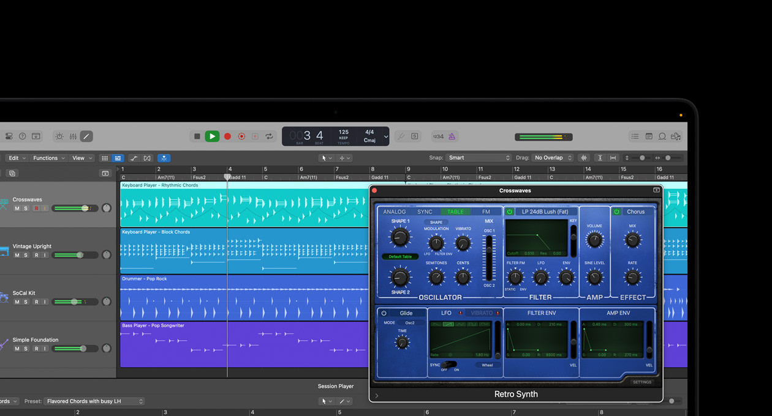Image resolution: width=772 pixels, height=416 pixels.
Task: Click the Default Table button
Action: pyautogui.click(x=400, y=256)
